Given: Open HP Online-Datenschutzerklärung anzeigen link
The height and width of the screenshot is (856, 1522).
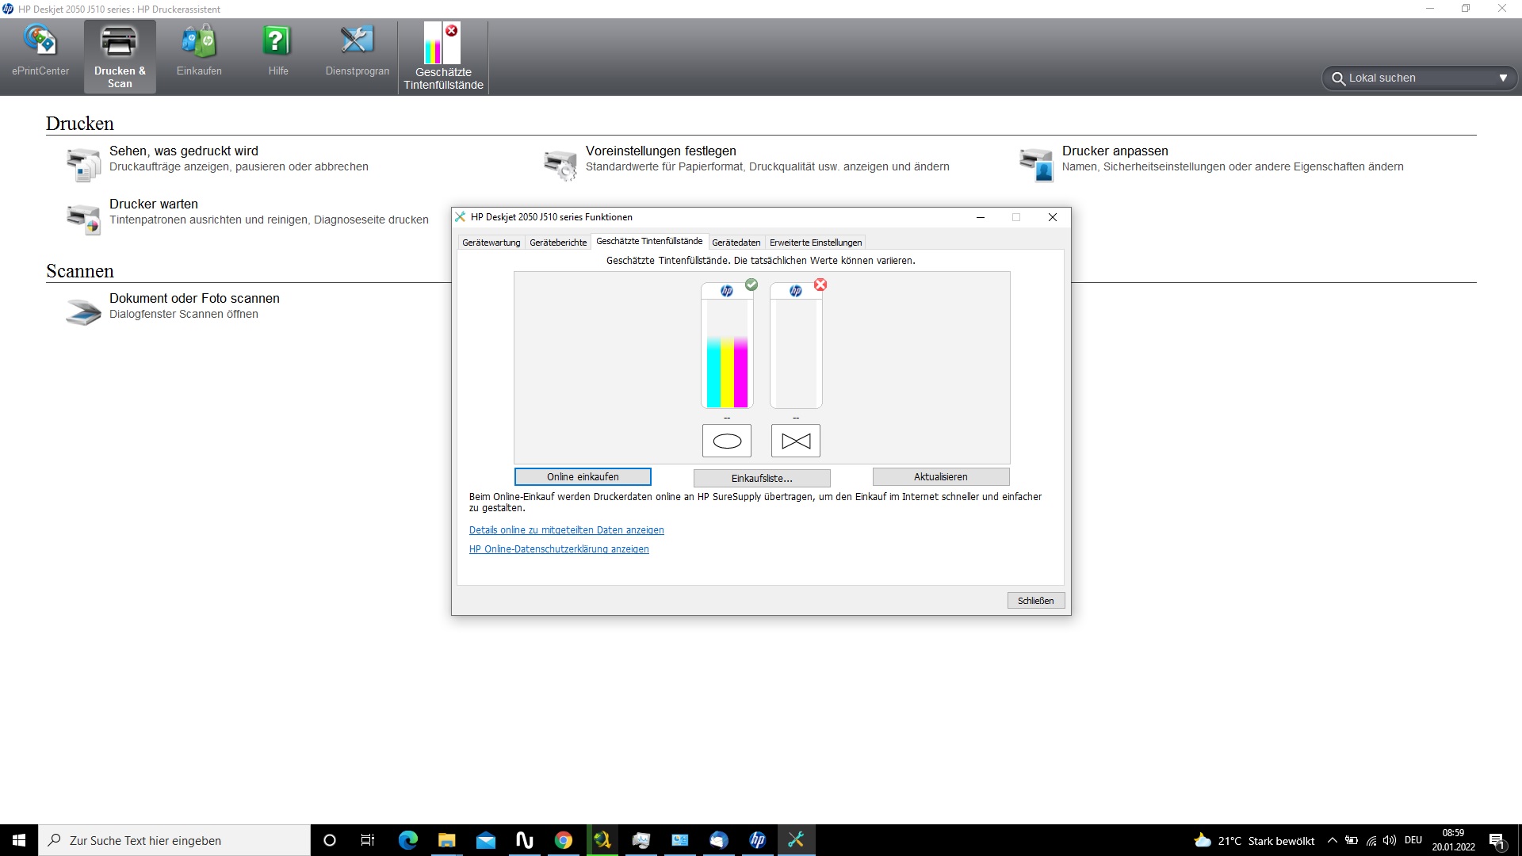Looking at the screenshot, I should (x=559, y=549).
